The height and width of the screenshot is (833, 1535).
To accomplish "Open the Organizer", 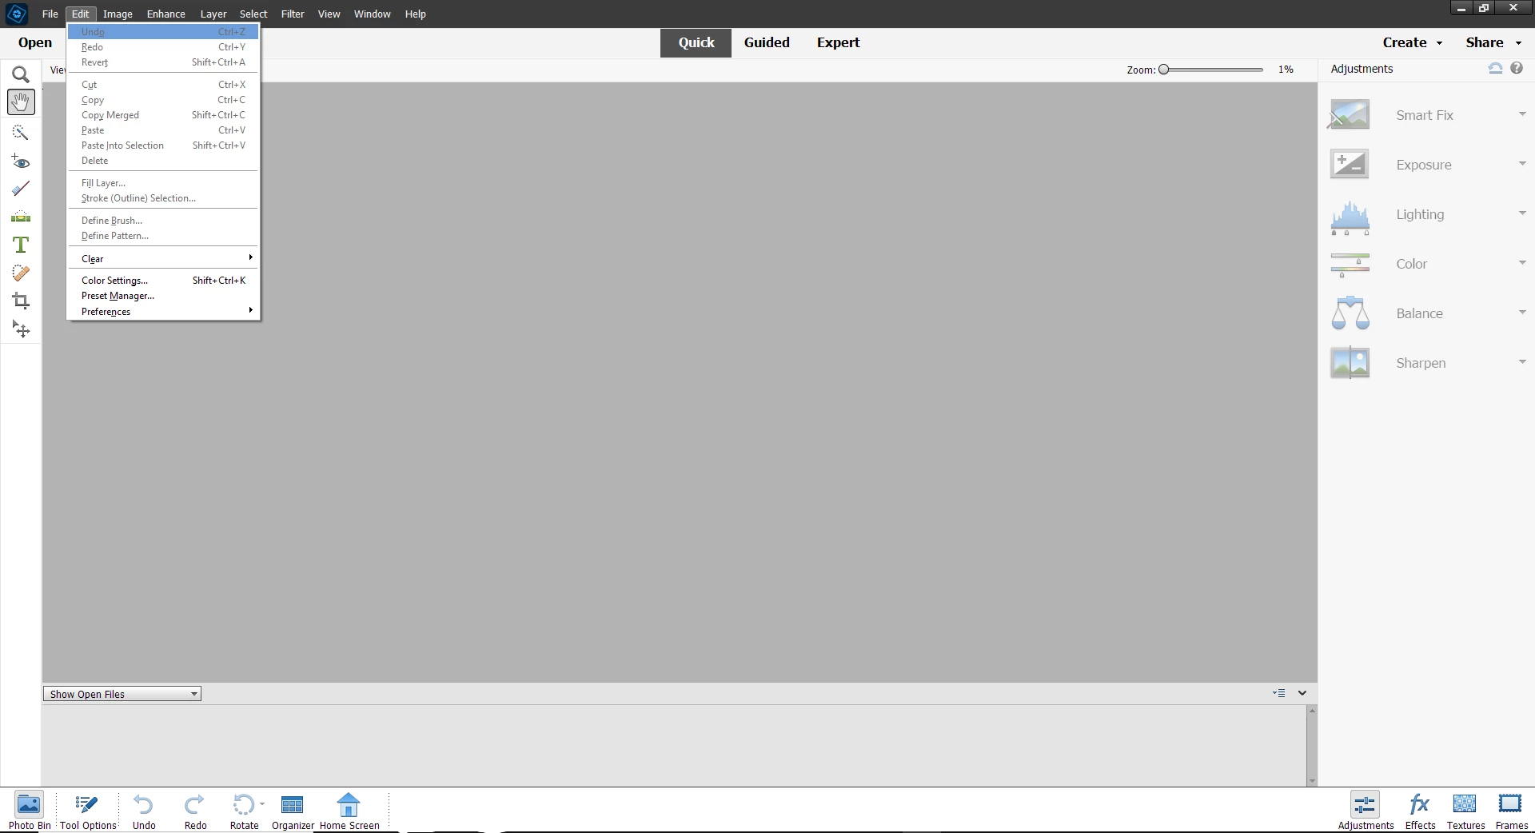I will click(293, 811).
